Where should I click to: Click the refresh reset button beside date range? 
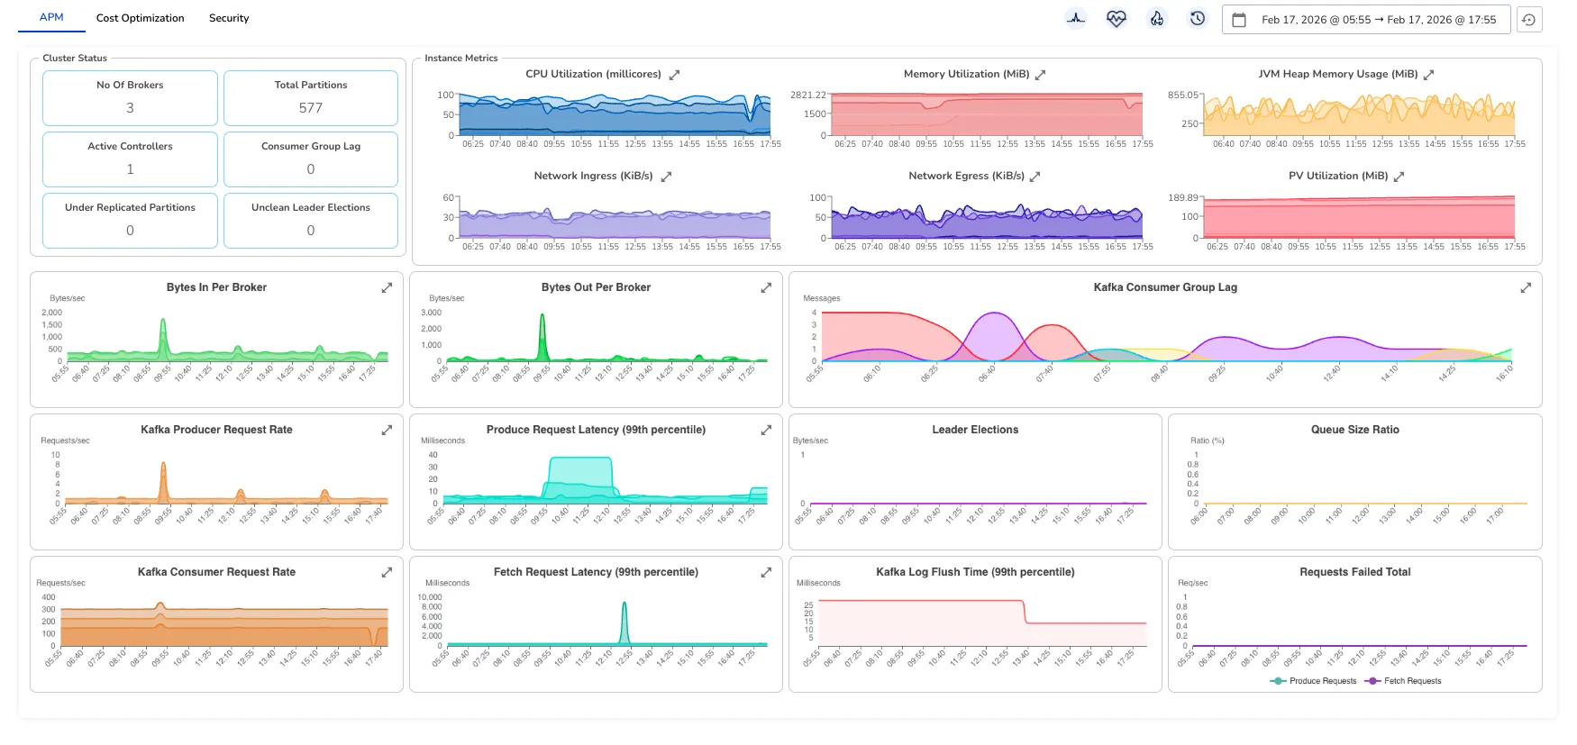pos(1529,19)
